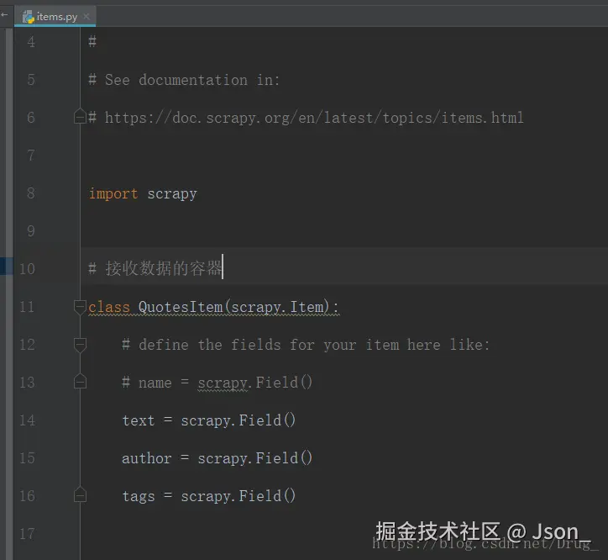Click line number 4 in the gutter
Image resolution: width=608 pixels, height=560 pixels.
pyautogui.click(x=31, y=41)
